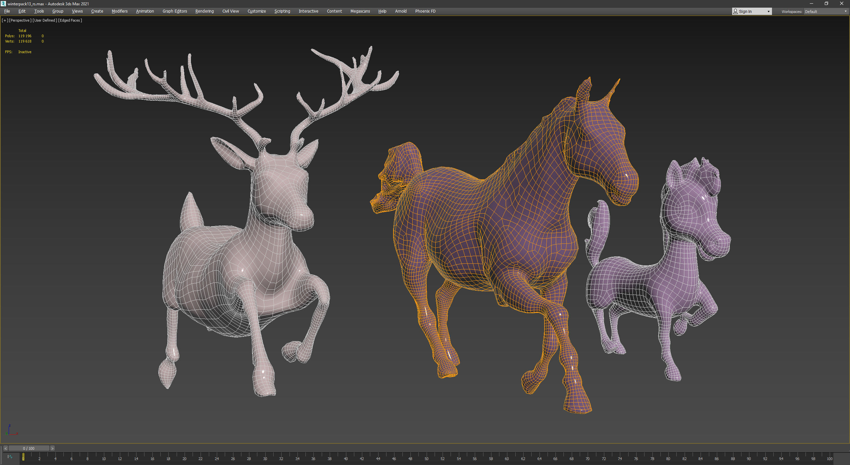Click the 0 / 100 time slider handle
This screenshot has height=465, width=850.
click(29, 448)
